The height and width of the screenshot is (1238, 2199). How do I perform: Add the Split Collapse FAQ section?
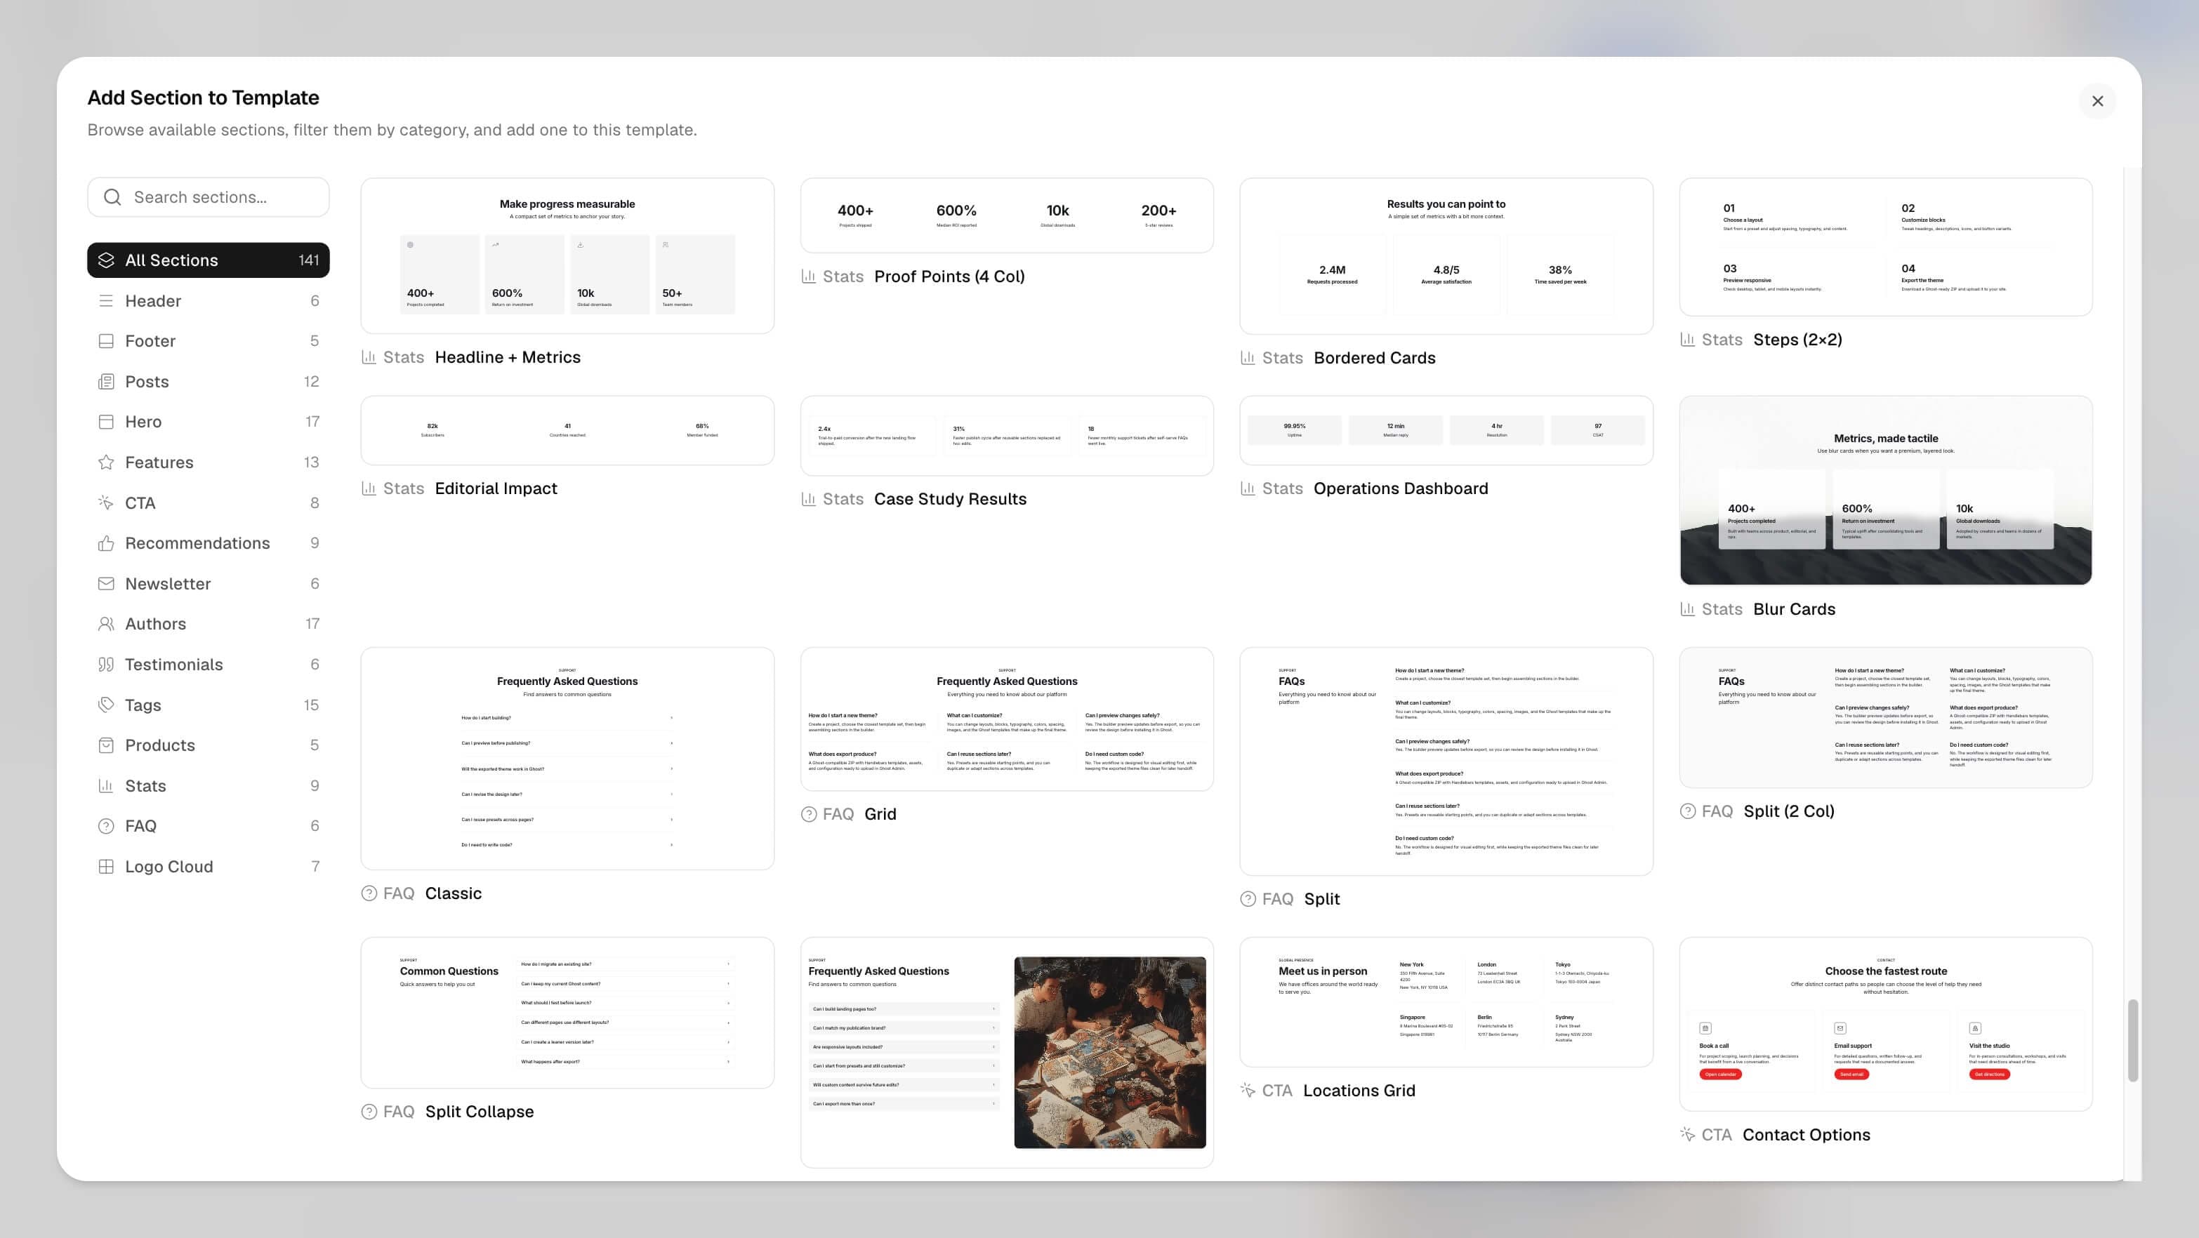click(567, 1013)
